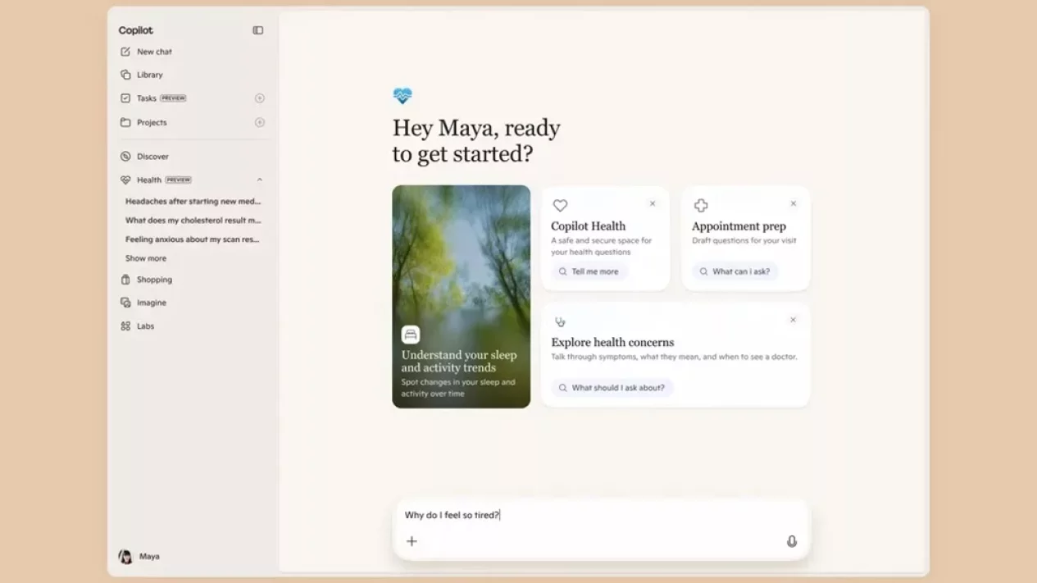Dismiss the Appointment prep card

(x=793, y=203)
